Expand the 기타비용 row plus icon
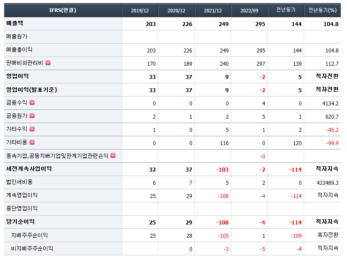Screen dimensions: 347x258 pos(32,142)
